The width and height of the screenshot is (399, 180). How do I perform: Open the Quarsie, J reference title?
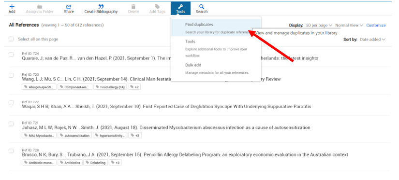[170, 58]
